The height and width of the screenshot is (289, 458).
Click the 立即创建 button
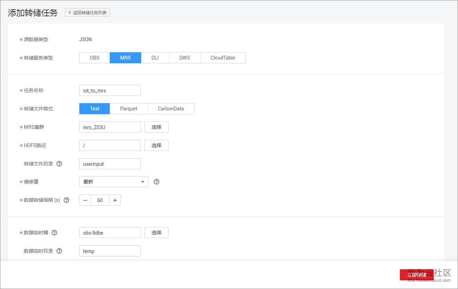416,275
